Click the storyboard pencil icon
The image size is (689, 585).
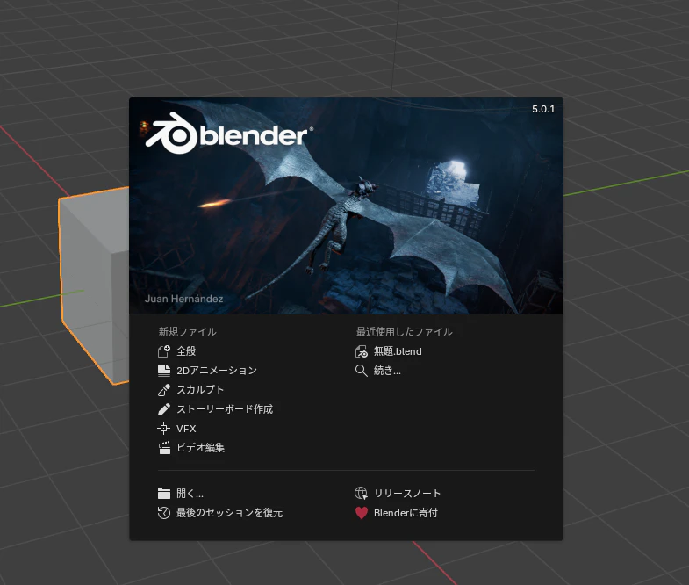point(164,409)
